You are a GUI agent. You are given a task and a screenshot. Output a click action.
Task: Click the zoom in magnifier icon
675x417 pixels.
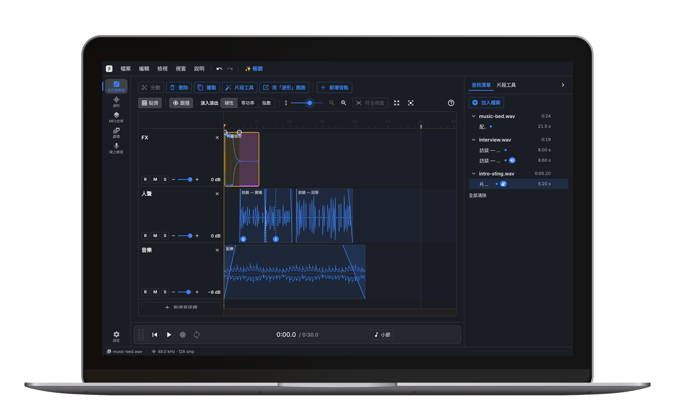click(x=344, y=103)
